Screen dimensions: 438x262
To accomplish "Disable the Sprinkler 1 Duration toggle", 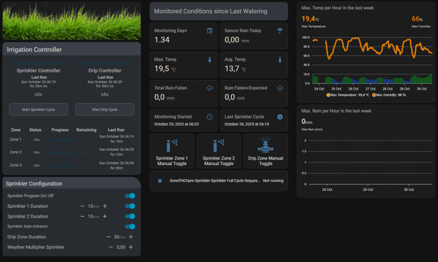I will tap(130, 206).
